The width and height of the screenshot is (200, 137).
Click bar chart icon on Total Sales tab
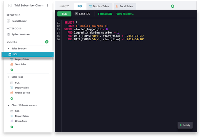[117, 6]
